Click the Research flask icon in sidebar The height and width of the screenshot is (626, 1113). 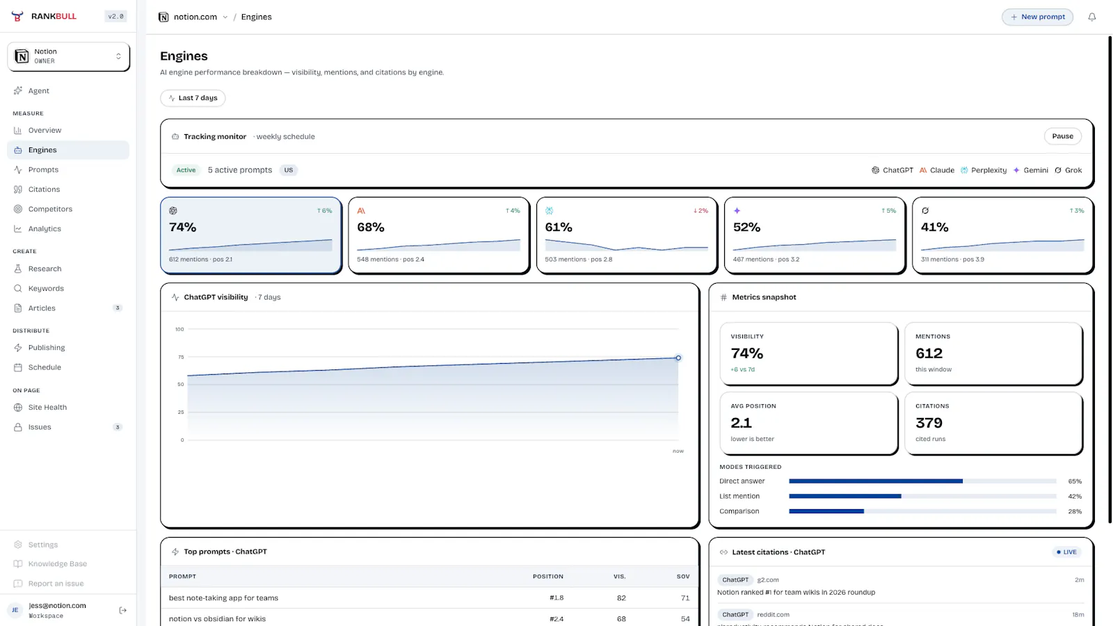(x=18, y=268)
